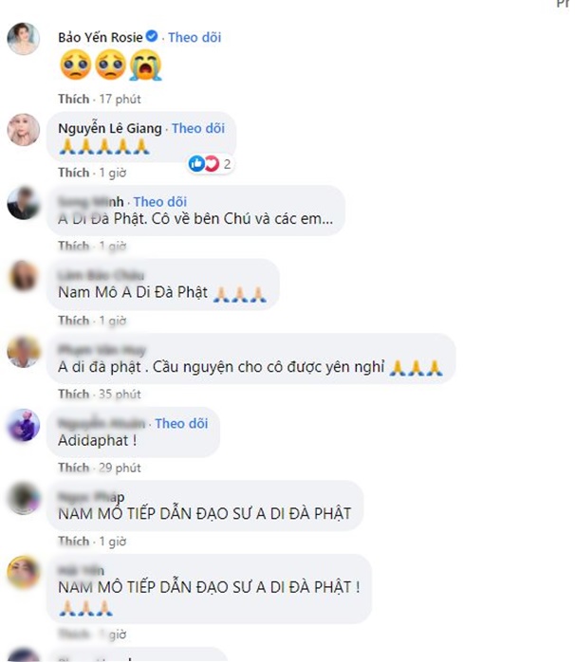Follow the Adidaphat commenter via Theo dõi
Image resolution: width=575 pixels, height=662 pixels.
pos(181,423)
